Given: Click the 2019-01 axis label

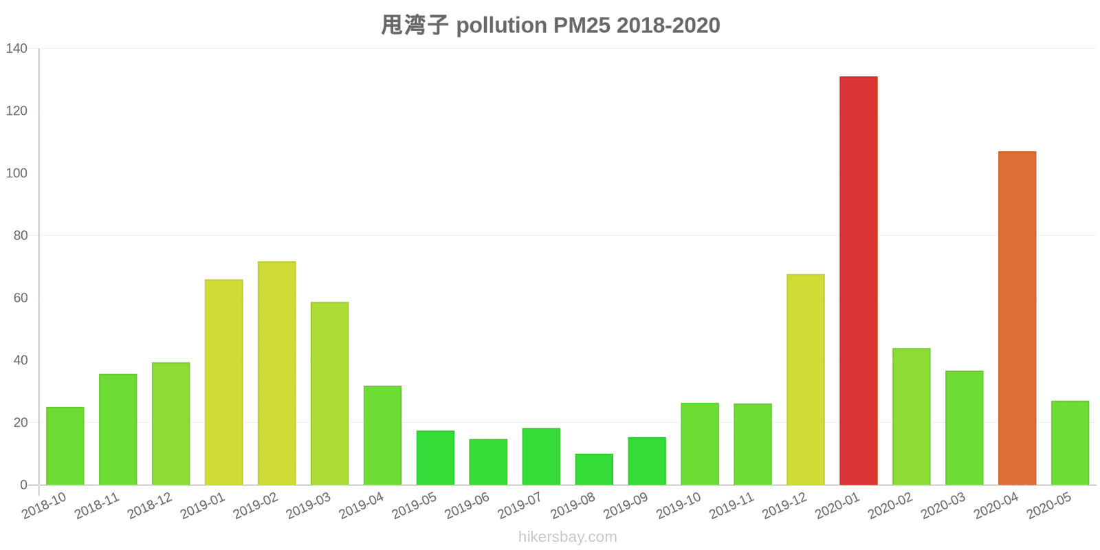Looking at the screenshot, I should (203, 506).
